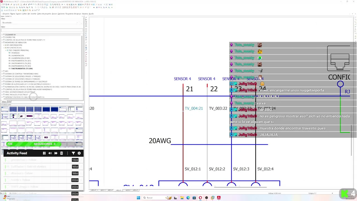Select page 1 PORTADA in tree
357x201 pixels.
(15, 53)
